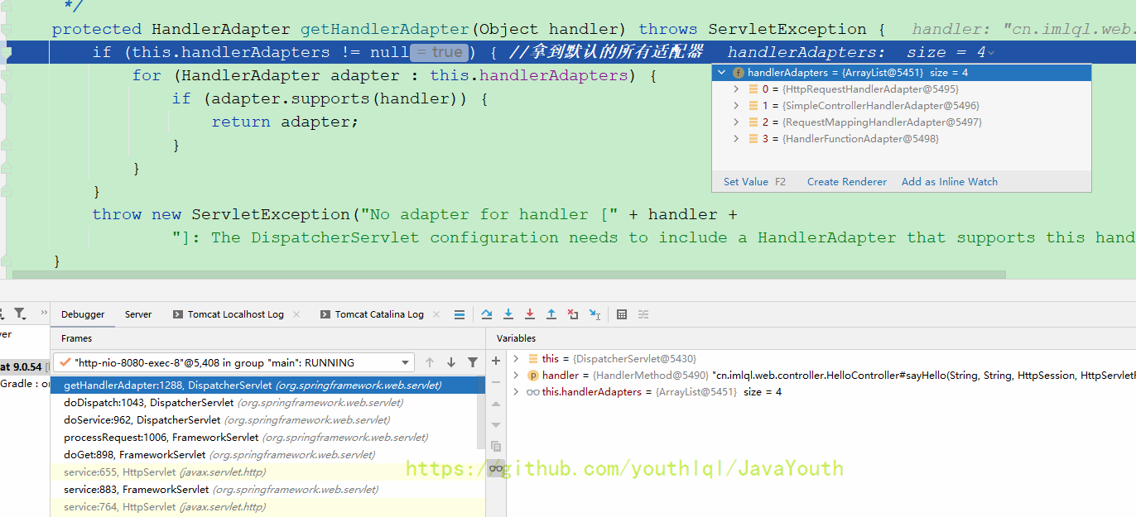Click the New Watch plus icon
Viewport: 1136px width, 517px height.
pyautogui.click(x=496, y=361)
